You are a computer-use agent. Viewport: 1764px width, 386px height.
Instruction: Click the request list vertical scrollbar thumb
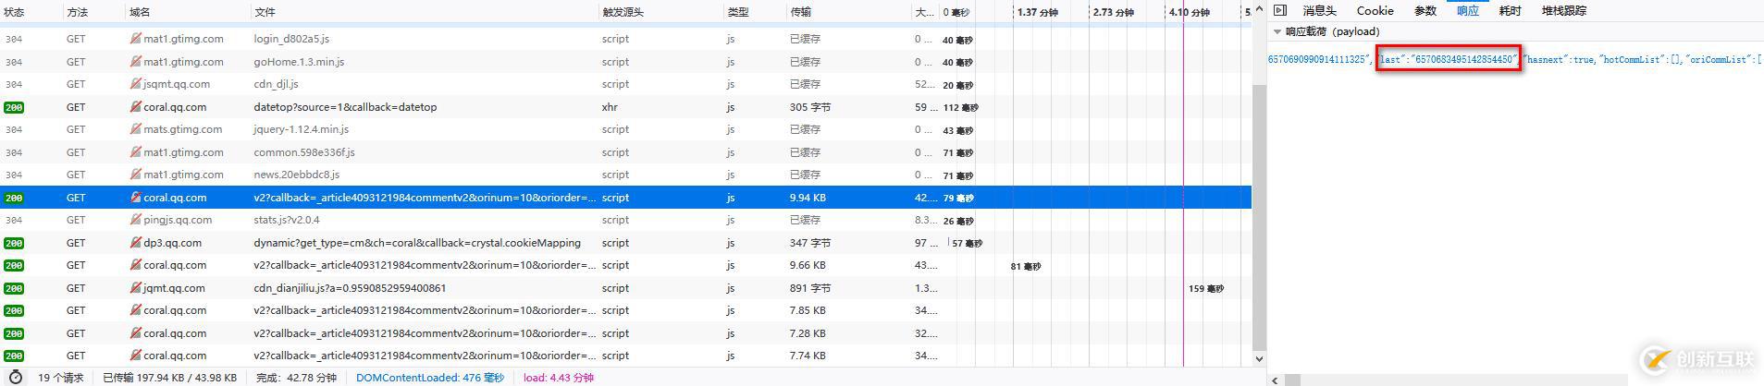1259,218
